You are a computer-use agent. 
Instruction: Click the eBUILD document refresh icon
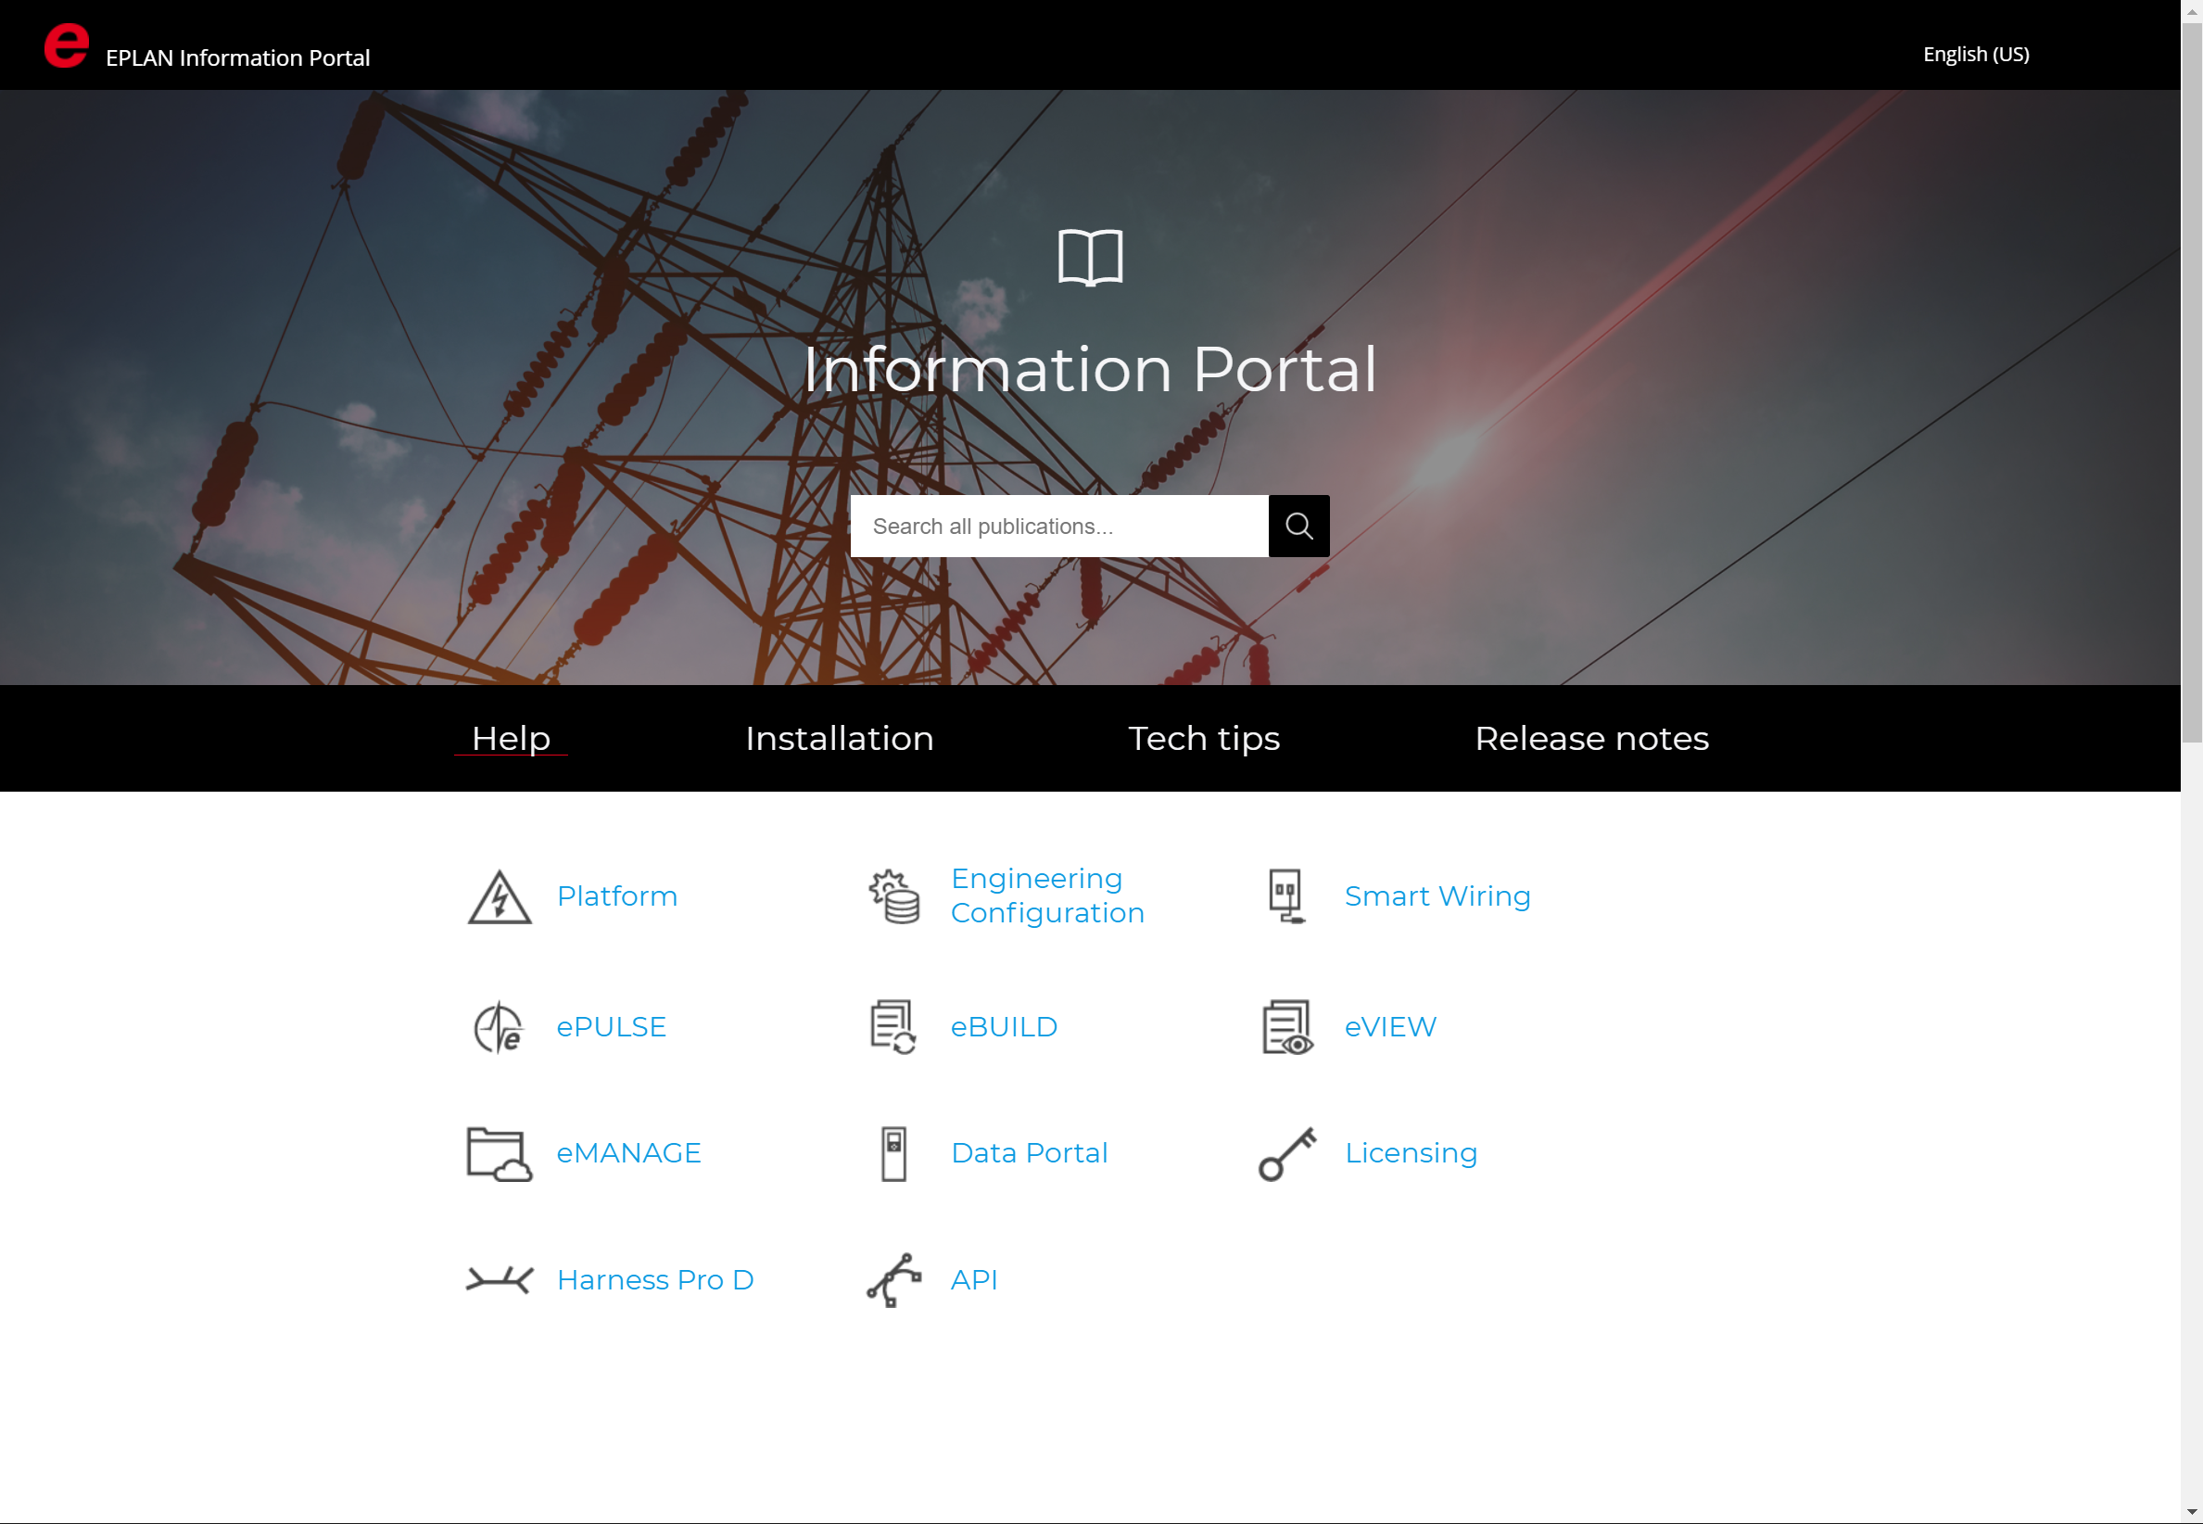click(x=893, y=1027)
